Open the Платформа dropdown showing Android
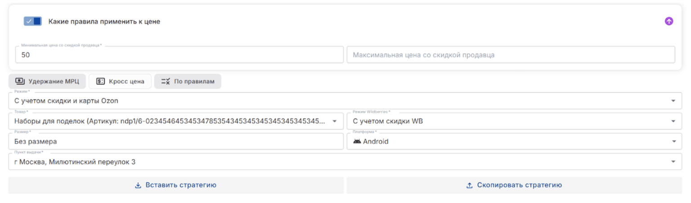 (x=514, y=141)
